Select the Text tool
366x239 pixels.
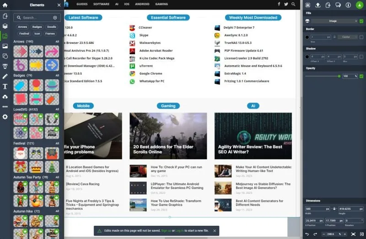(x=5, y=87)
